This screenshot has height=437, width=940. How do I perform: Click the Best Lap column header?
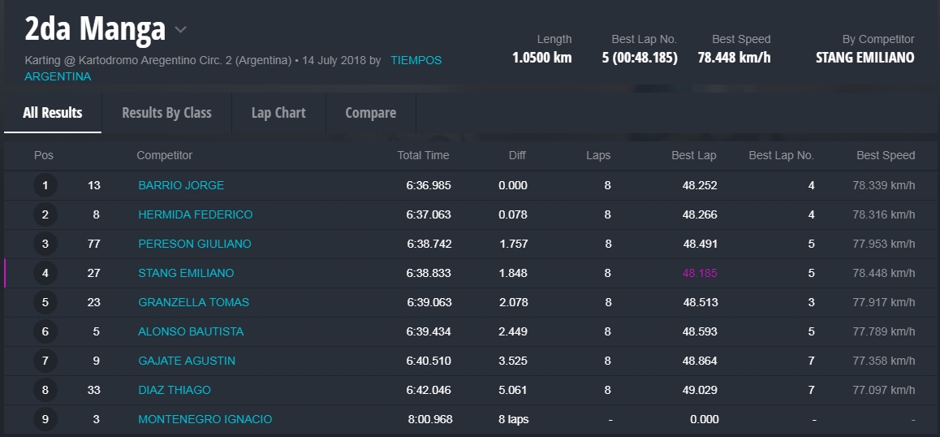(693, 155)
